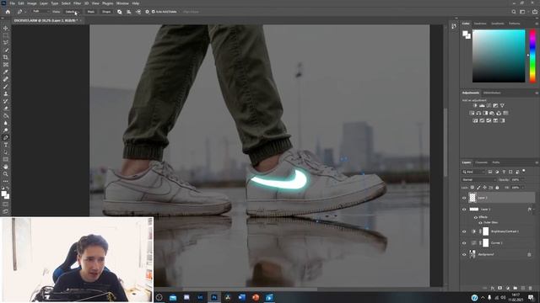Hide Layer 2 with its eye icon
This screenshot has width=540, height=303.
464,198
